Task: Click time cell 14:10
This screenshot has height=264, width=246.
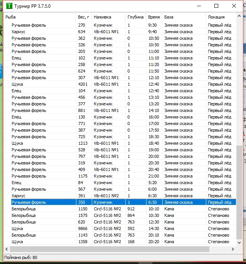Action: [154, 110]
